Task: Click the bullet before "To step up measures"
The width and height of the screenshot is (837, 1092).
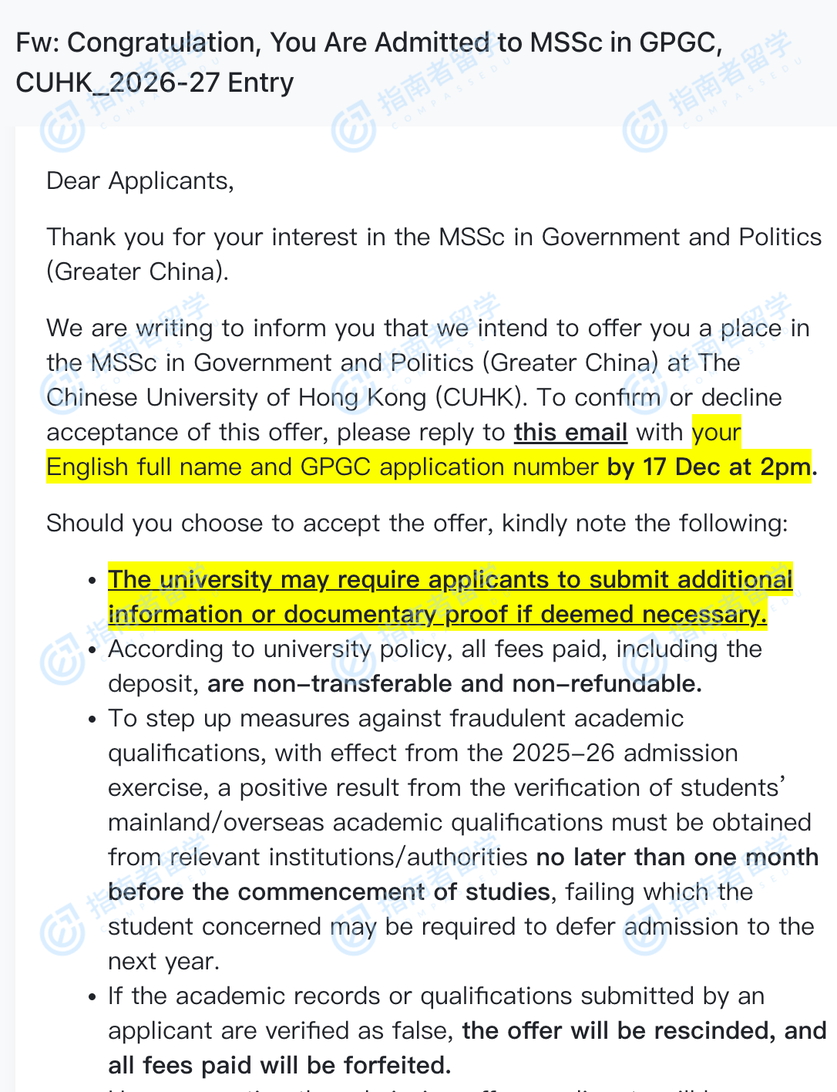Action: (x=92, y=720)
